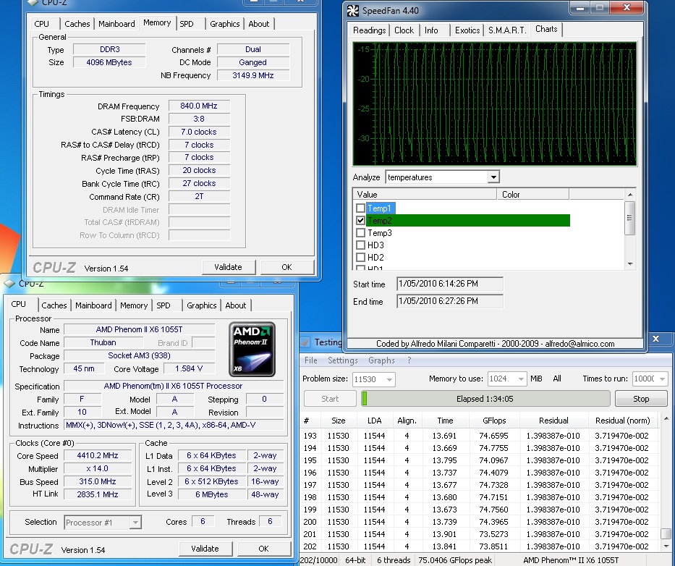Click the Start time field in SpeedFan
Viewport: 675px width, 566px height.
(x=449, y=284)
